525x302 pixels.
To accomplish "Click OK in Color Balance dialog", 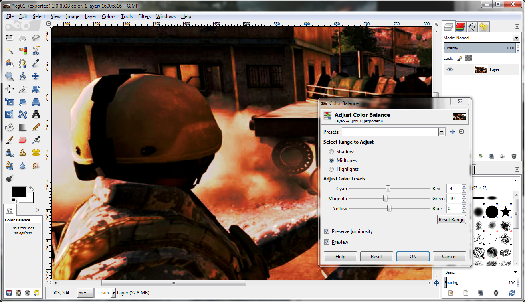I will click(x=413, y=257).
